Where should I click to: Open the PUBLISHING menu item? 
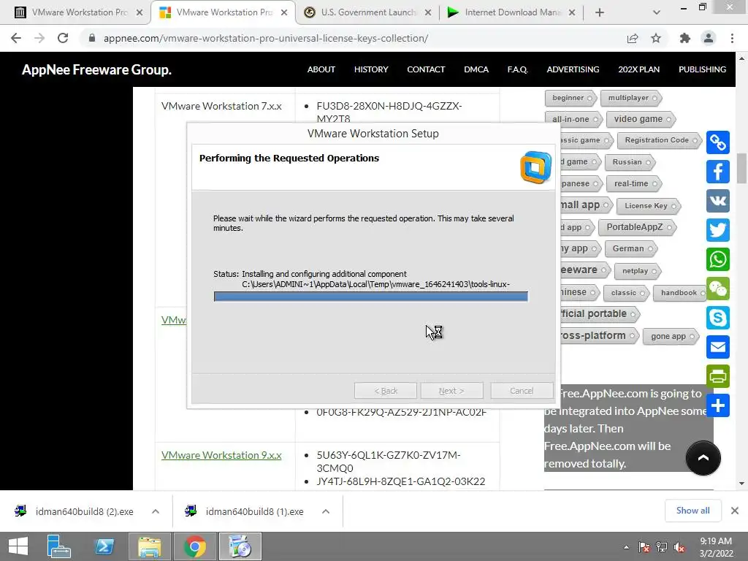point(702,69)
